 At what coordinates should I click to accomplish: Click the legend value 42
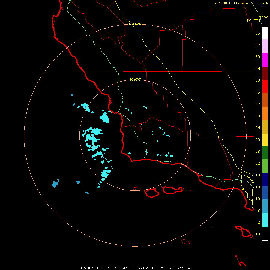coord(258,104)
